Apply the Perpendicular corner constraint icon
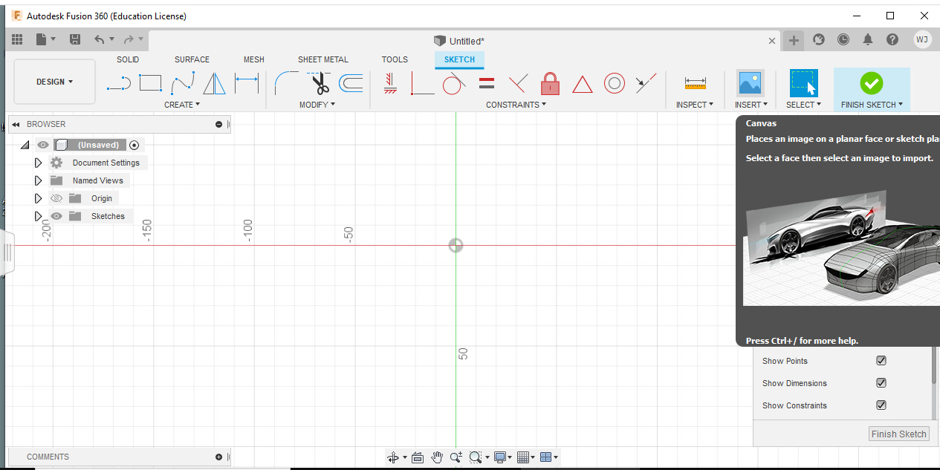 (x=422, y=83)
